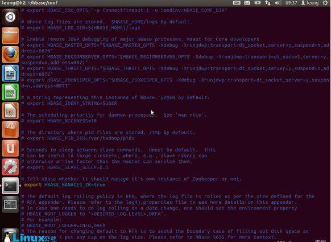Viewport: 331px width, 242px height.
Task: Open the keyboard indicator in top panel
Action: [237, 3]
